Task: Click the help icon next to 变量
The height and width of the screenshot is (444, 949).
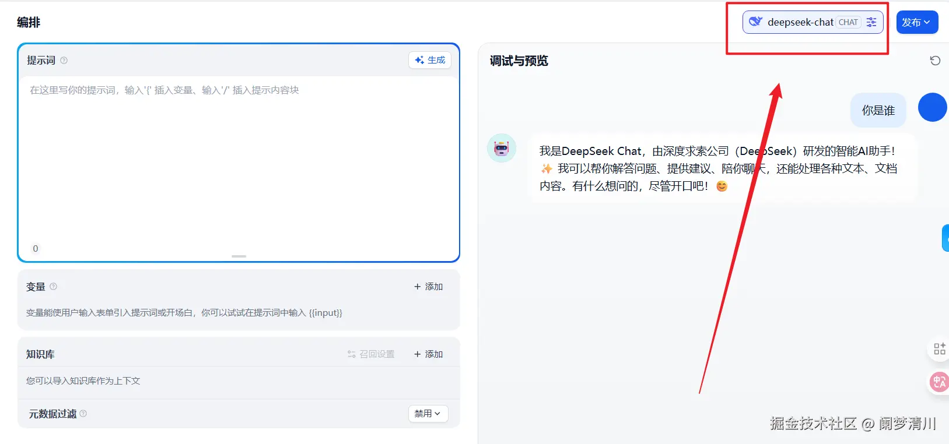Action: (54, 286)
